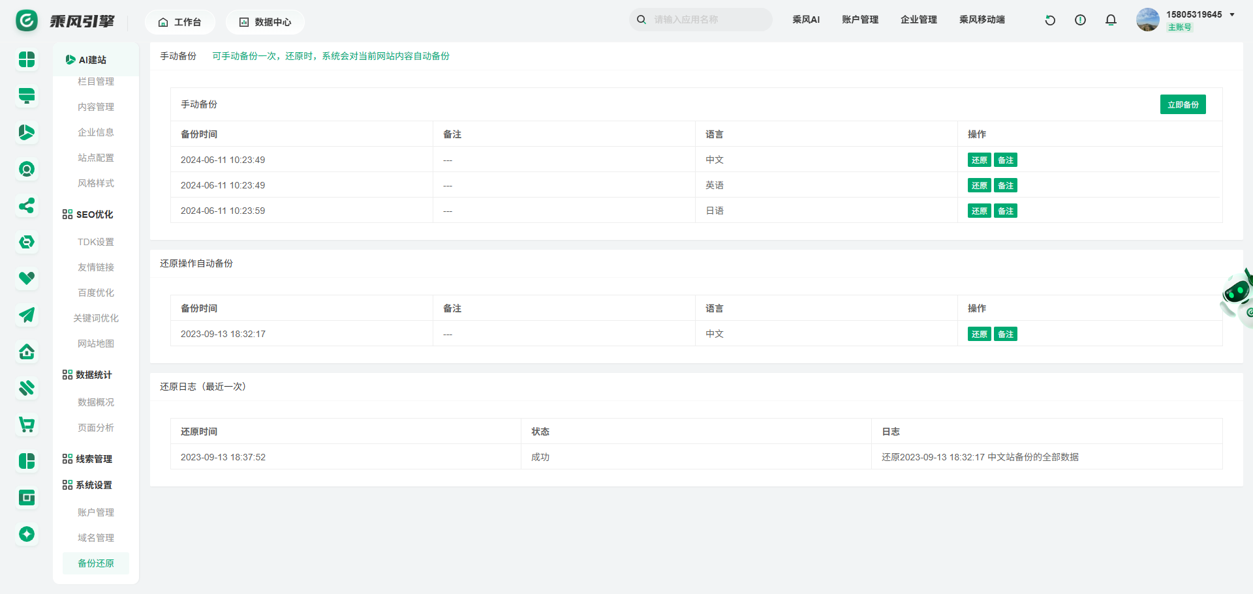This screenshot has height=594, width=1253.
Task: Open the notification bell
Action: point(1111,20)
